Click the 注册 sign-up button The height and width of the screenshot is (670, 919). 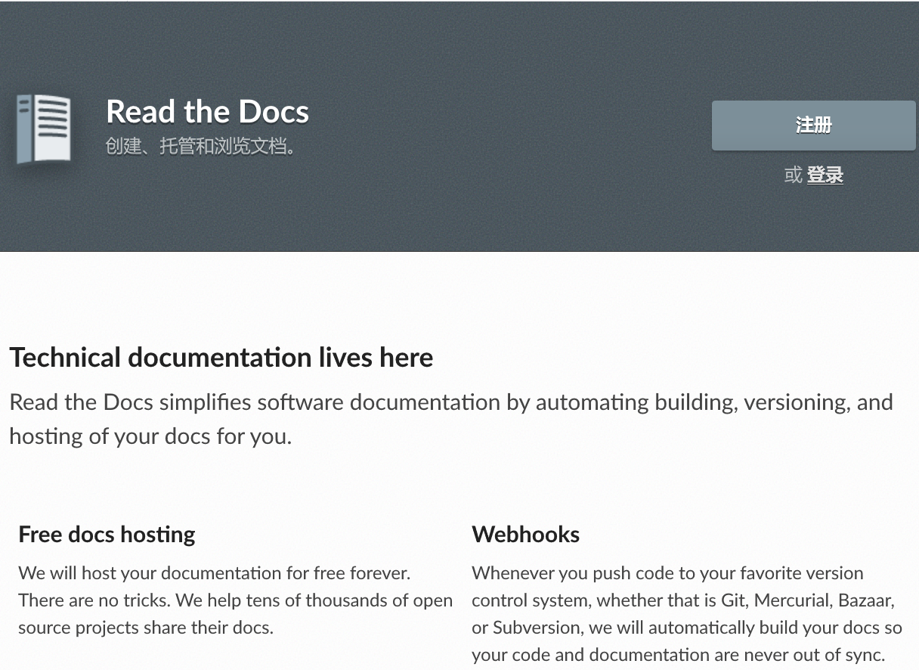coord(813,126)
